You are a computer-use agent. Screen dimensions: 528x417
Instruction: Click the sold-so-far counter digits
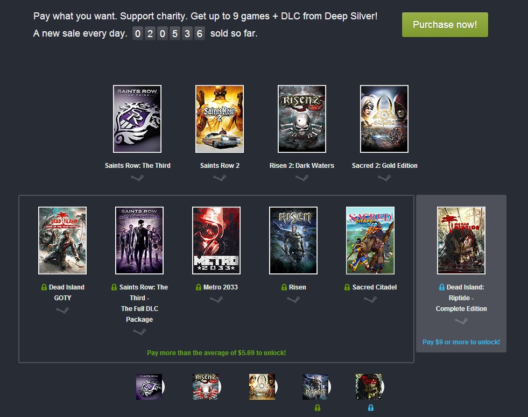click(169, 34)
